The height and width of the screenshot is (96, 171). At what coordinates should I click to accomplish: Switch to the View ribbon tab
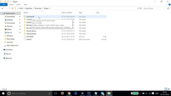pyautogui.click(x=25, y=5)
